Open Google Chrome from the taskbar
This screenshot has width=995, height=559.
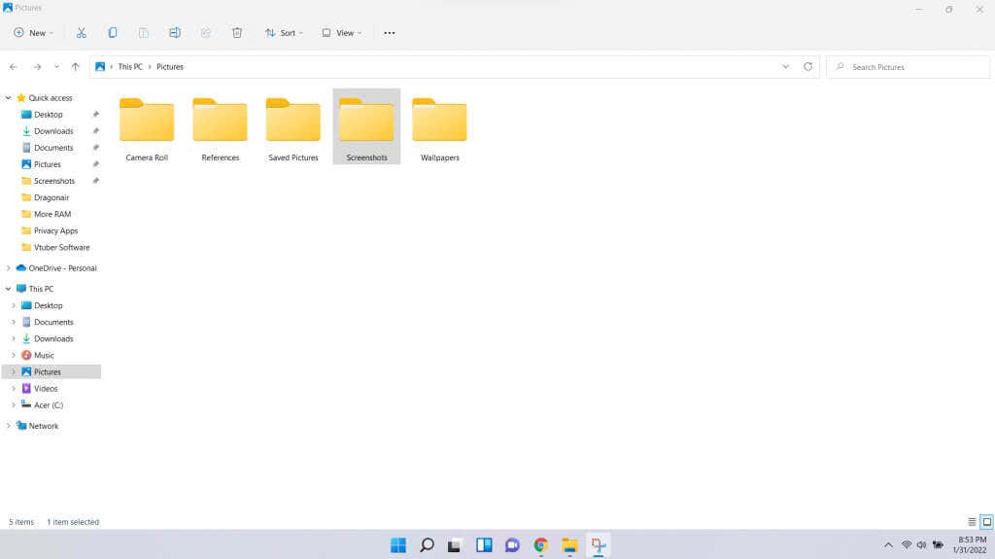[x=541, y=545]
